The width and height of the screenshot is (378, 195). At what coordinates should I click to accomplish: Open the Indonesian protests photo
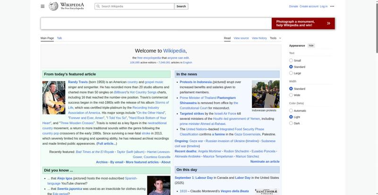tap(266, 94)
